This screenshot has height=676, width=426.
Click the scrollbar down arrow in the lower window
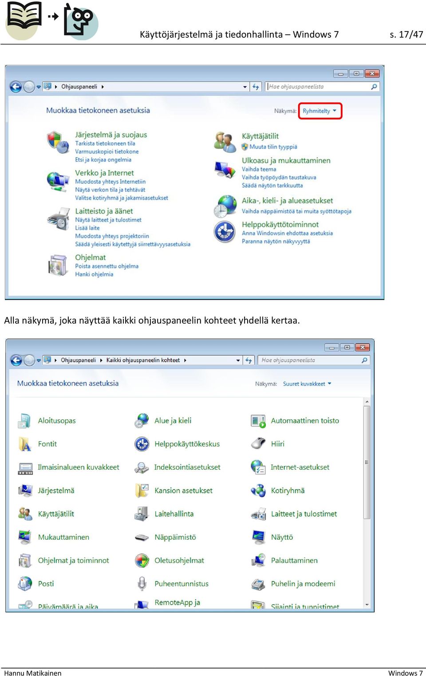(367, 605)
